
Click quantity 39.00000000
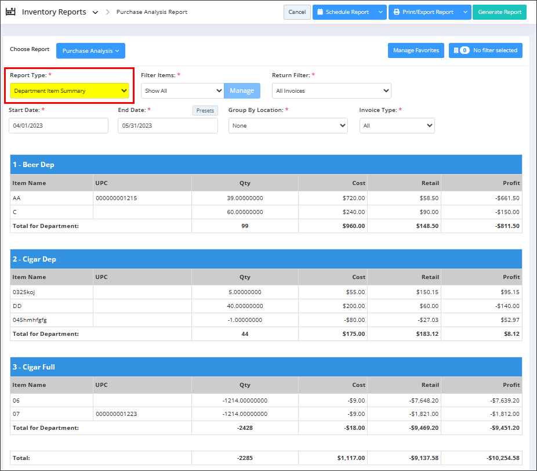point(245,198)
